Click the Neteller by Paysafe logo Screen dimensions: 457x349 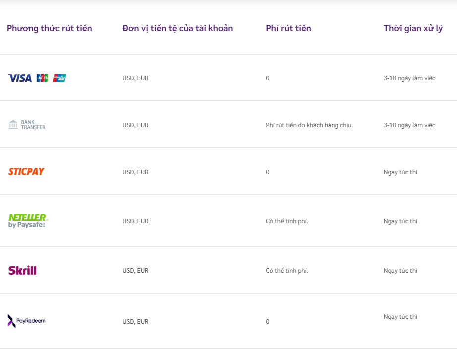tap(28, 220)
